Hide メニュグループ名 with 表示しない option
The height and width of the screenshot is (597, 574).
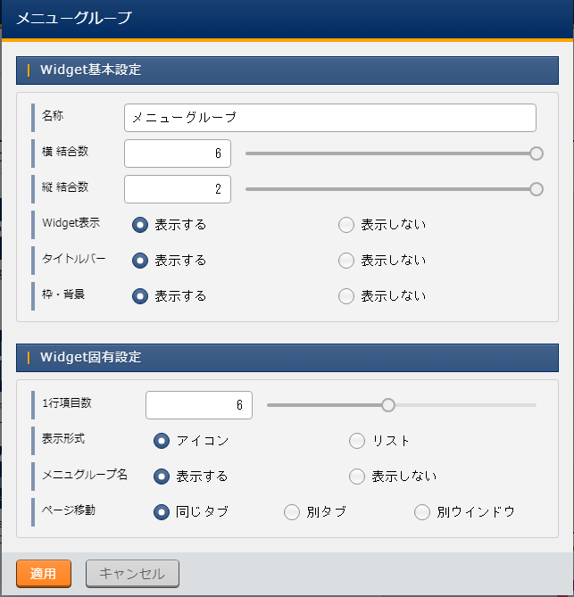(x=357, y=477)
